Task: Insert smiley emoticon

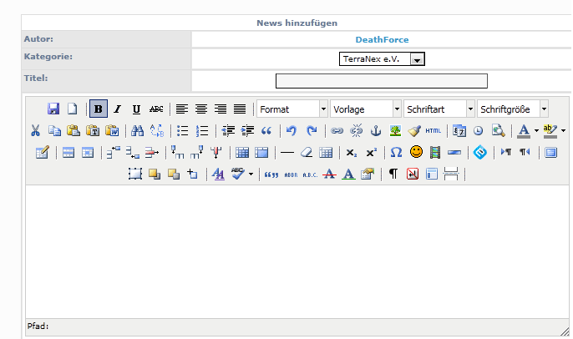Action: (x=416, y=152)
